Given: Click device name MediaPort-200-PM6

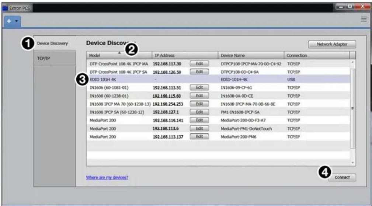Looking at the screenshot, I should [238, 137].
